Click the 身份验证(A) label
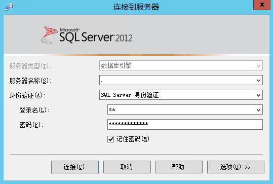The height and width of the screenshot is (184, 273). point(27,95)
